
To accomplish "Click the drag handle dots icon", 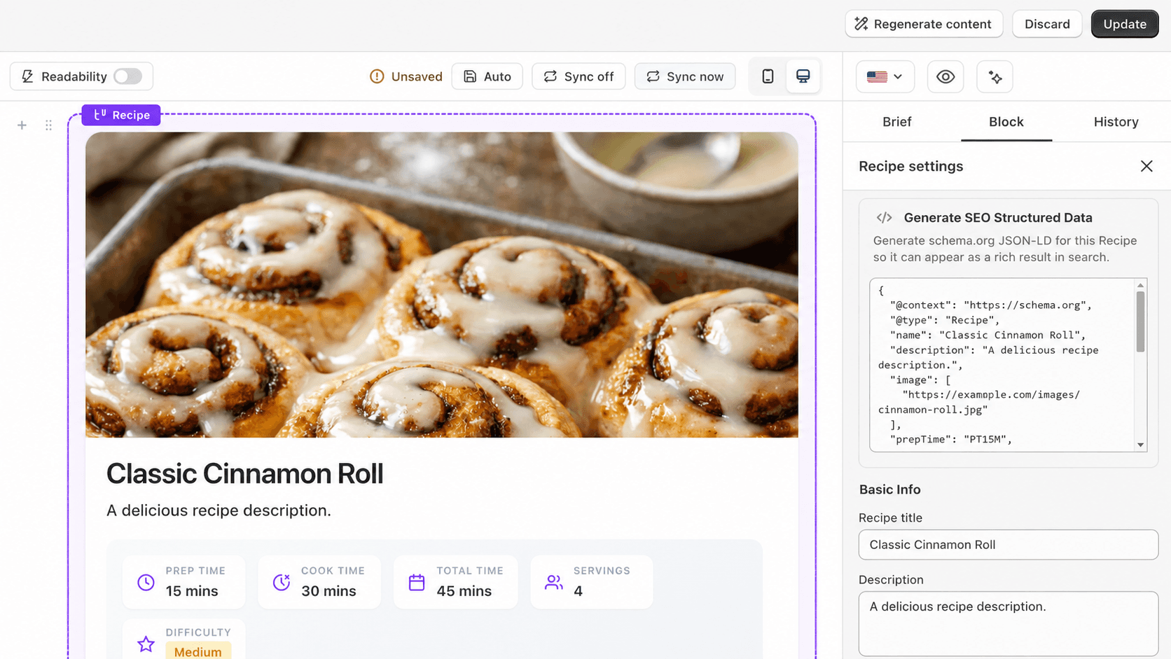I will click(x=48, y=125).
